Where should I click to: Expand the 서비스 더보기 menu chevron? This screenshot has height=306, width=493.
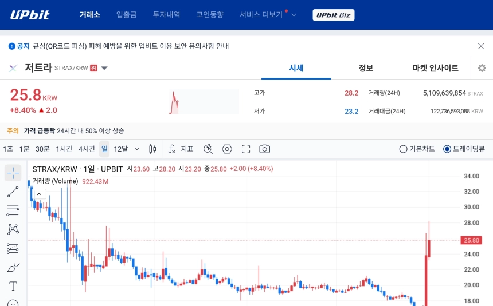coord(294,15)
